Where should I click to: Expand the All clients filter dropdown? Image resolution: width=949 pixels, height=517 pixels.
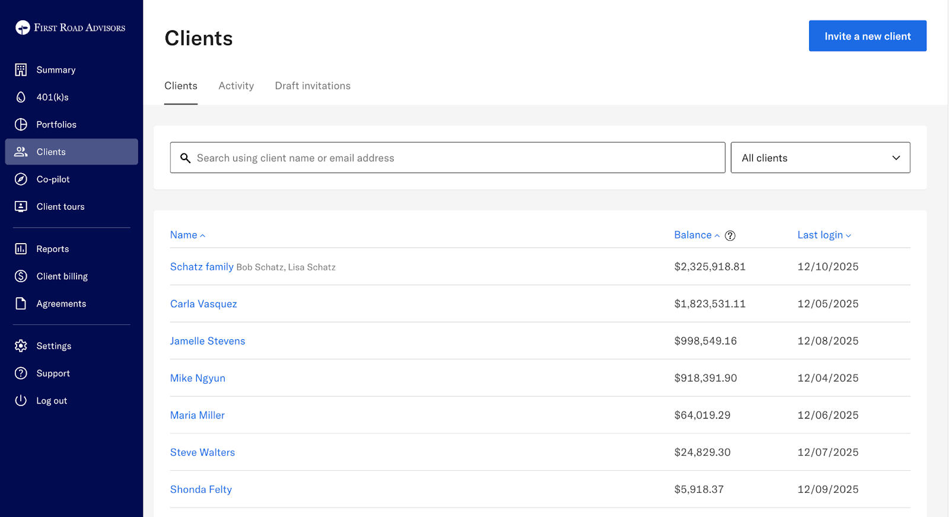click(x=820, y=158)
